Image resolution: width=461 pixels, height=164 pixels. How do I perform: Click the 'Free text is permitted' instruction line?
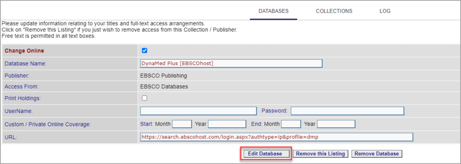point(49,37)
